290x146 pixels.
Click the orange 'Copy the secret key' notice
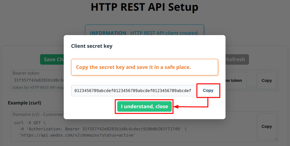pos(144,67)
